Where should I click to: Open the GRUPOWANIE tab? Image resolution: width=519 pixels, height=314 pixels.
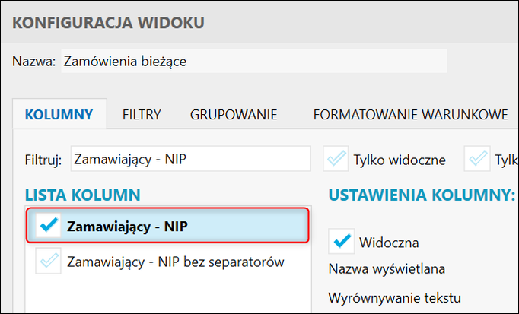click(233, 115)
